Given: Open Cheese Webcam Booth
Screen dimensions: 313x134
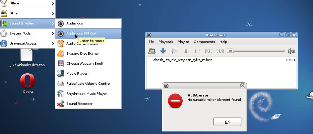Looking at the screenshot, I should tap(88, 64).
